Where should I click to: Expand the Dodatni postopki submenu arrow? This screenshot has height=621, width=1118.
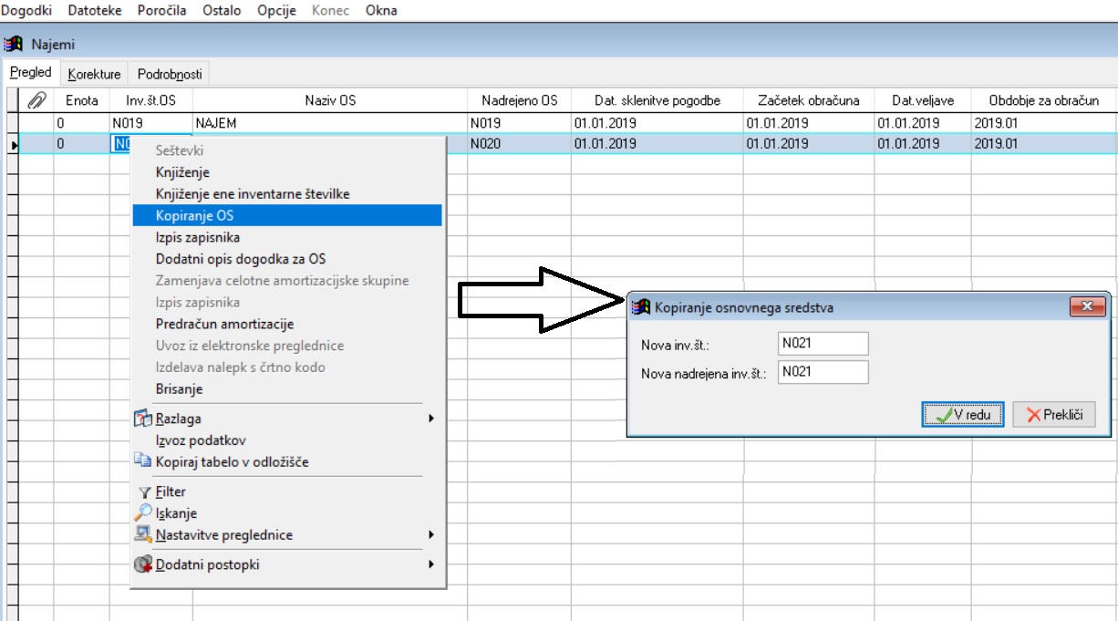(x=431, y=564)
